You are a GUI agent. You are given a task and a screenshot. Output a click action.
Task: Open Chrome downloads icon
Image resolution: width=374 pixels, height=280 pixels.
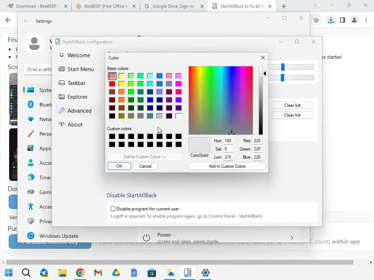click(x=331, y=20)
